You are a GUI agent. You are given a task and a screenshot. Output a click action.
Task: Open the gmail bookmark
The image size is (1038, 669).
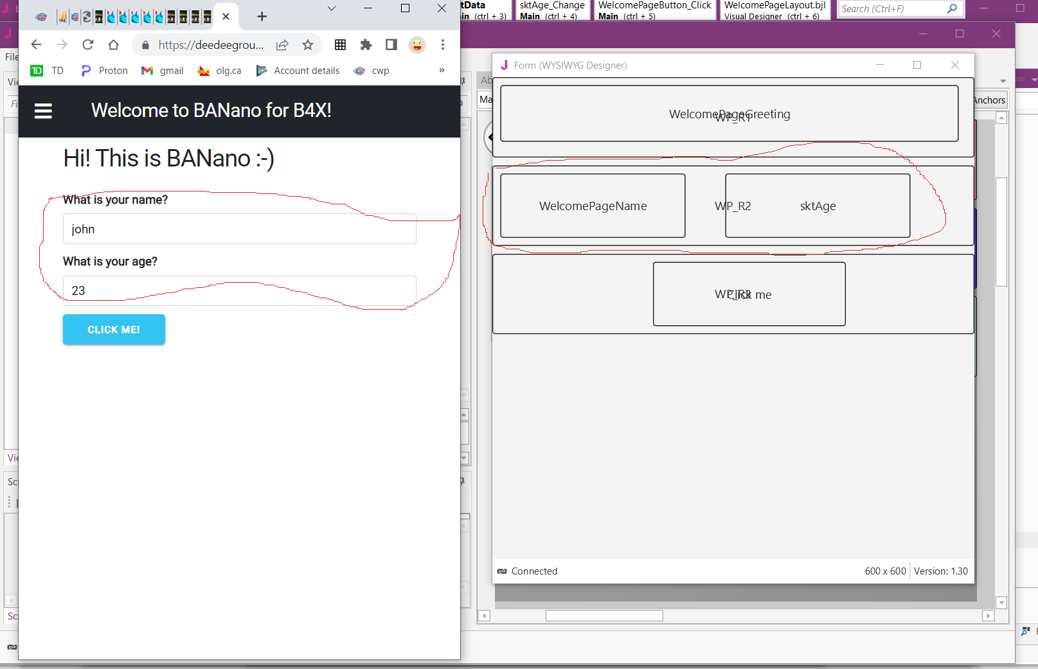pos(163,71)
